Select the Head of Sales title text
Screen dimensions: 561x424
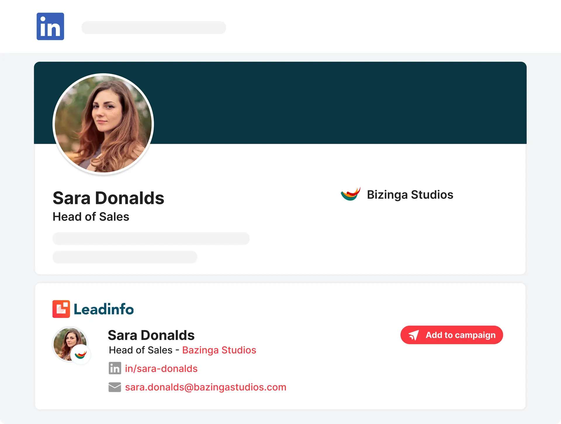click(x=91, y=217)
